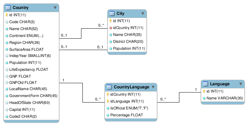Screen dimensions: 248x126
Task: Collapse the CountryLanguage table via its arrow
Action: tap(153, 87)
